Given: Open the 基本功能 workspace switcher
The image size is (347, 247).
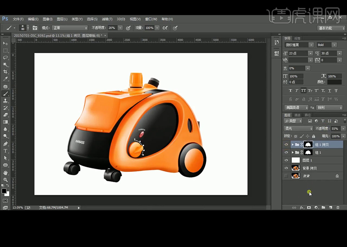Looking at the screenshot, I should point(331,28).
